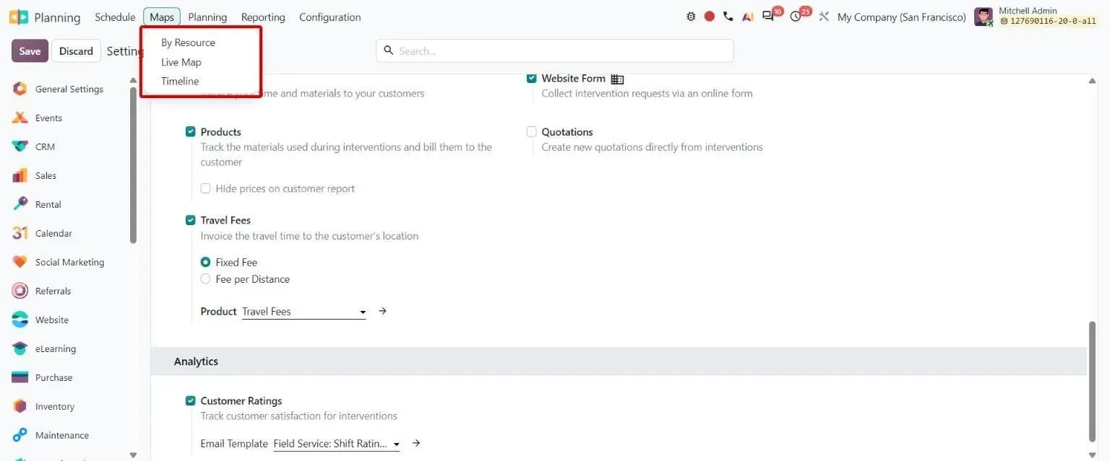Open the Mitchell Admin user menu

pos(1036,17)
